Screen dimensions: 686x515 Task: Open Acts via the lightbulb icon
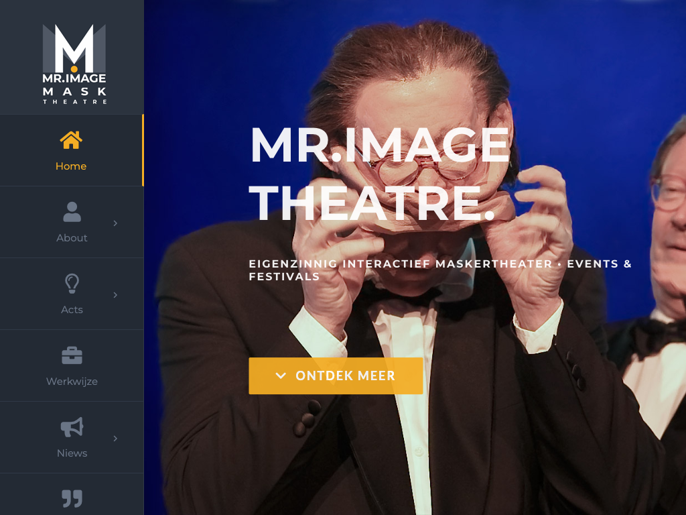[x=72, y=284]
